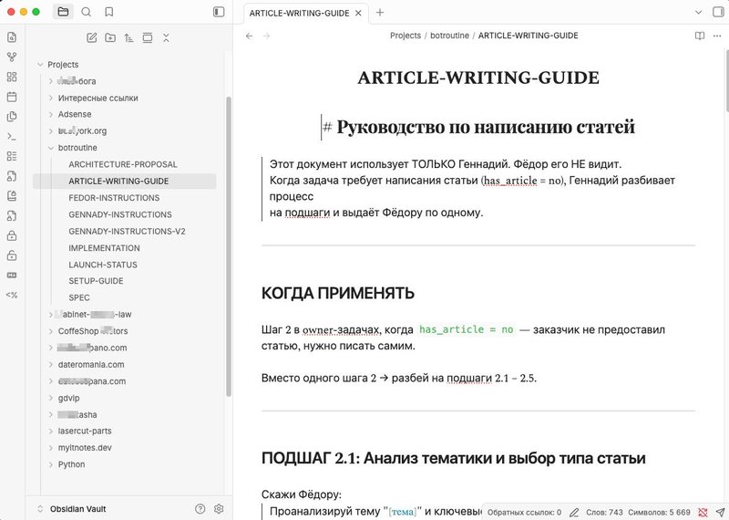Expand the myitnotes.dev folder
The height and width of the screenshot is (520, 729).
click(51, 448)
